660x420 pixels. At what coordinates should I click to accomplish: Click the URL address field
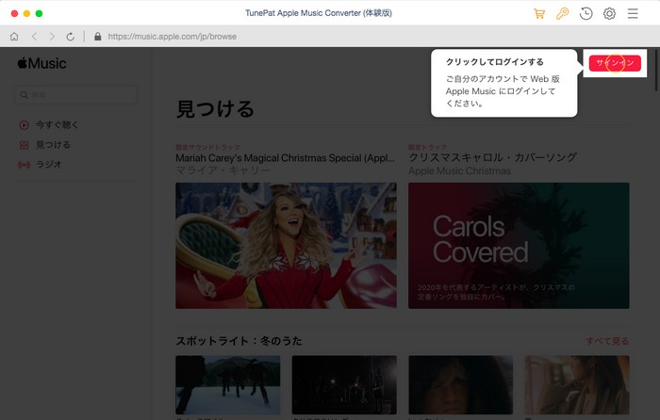pos(173,37)
